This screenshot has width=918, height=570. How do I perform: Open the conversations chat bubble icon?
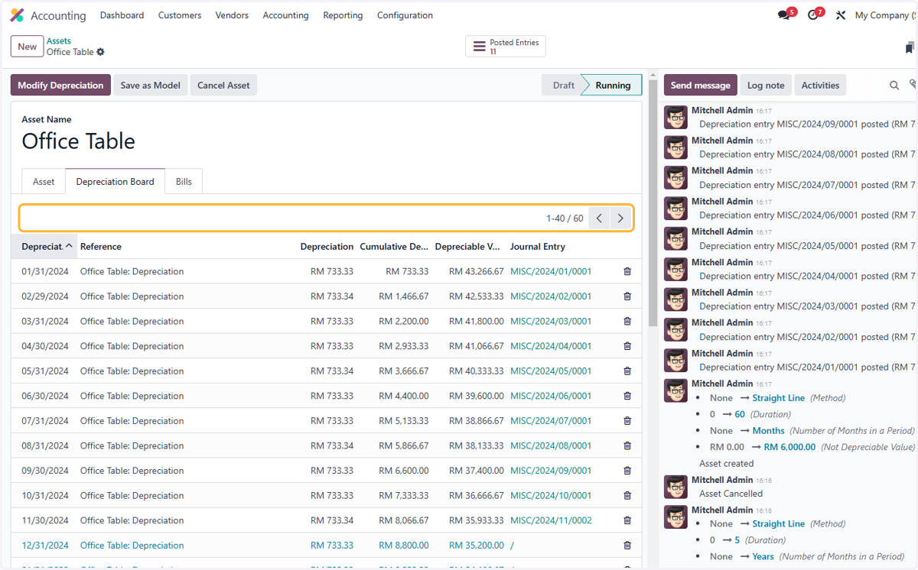(784, 15)
